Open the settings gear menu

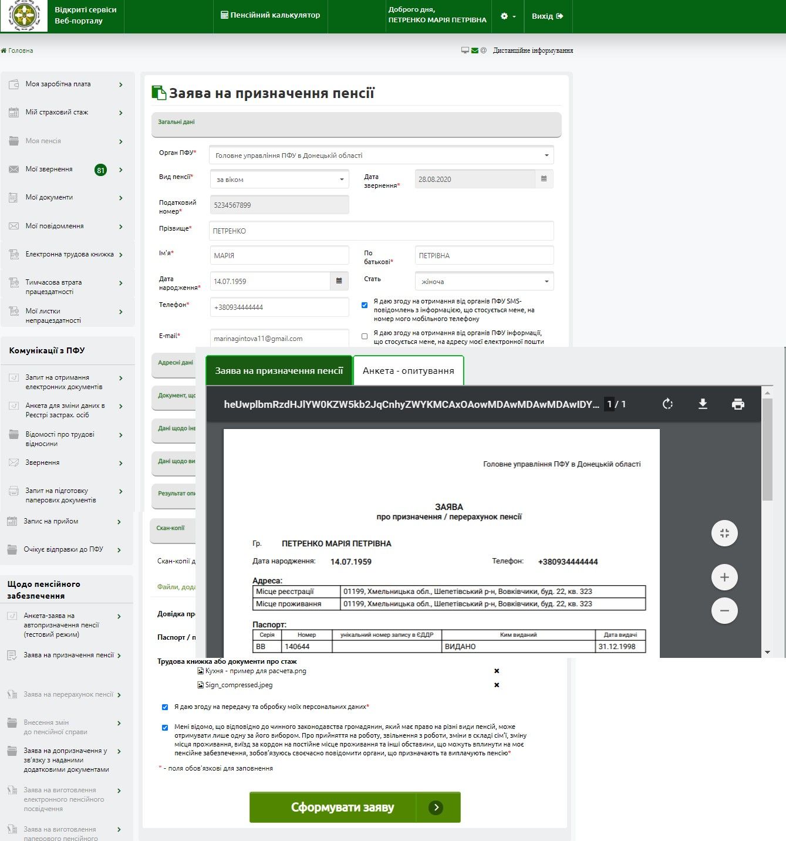pos(508,16)
